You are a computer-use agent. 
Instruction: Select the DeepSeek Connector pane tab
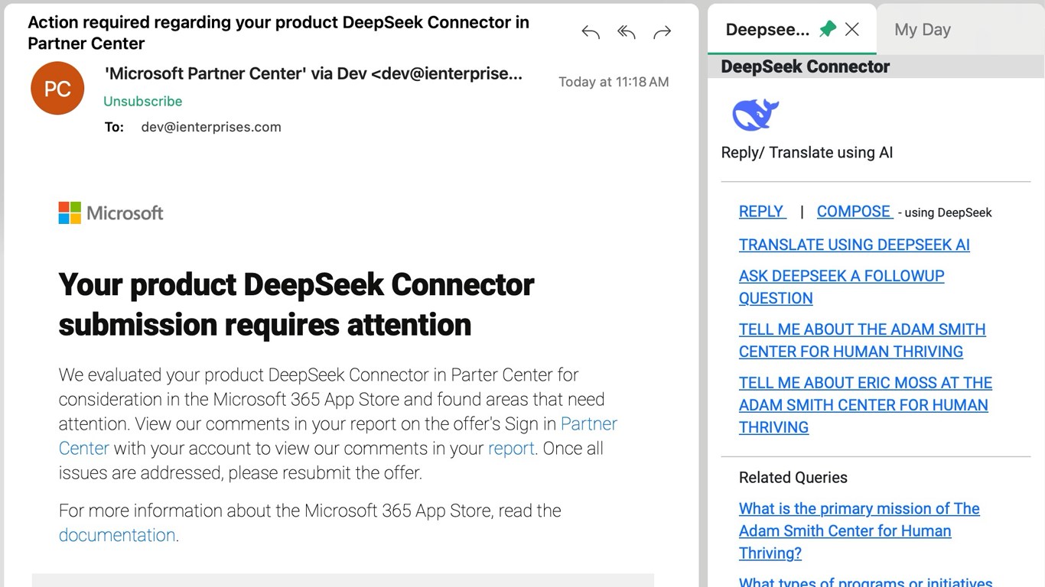pos(767,30)
